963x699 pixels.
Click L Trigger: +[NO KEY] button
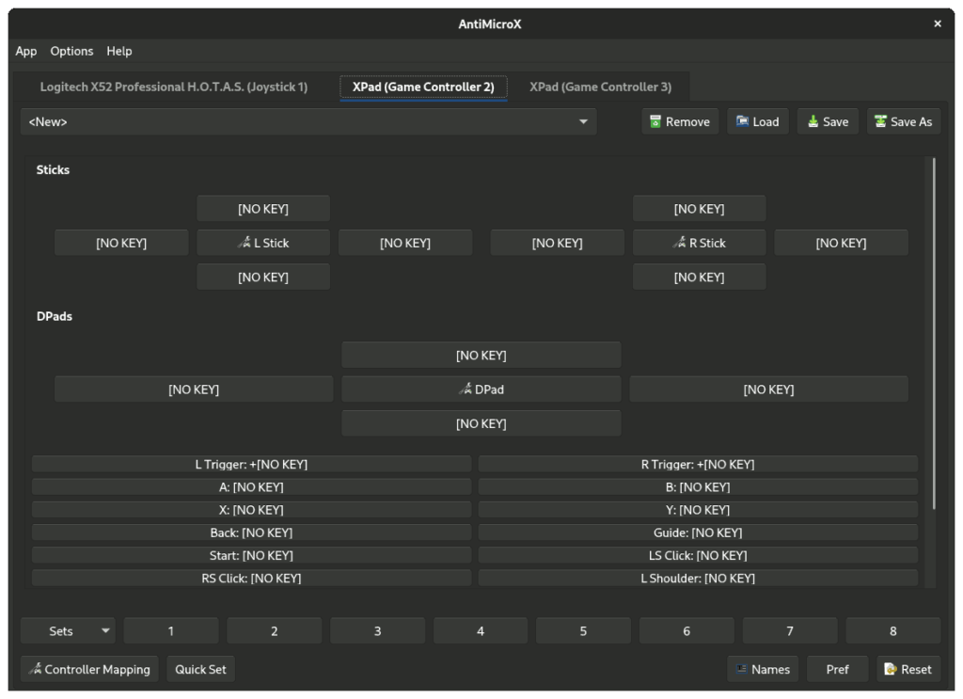click(x=251, y=465)
